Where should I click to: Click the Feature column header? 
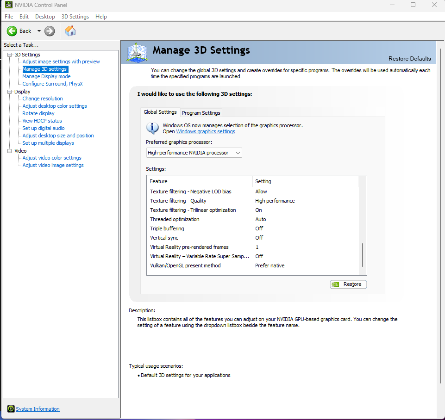click(200, 181)
